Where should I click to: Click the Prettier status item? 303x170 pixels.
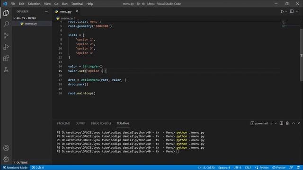279,168
